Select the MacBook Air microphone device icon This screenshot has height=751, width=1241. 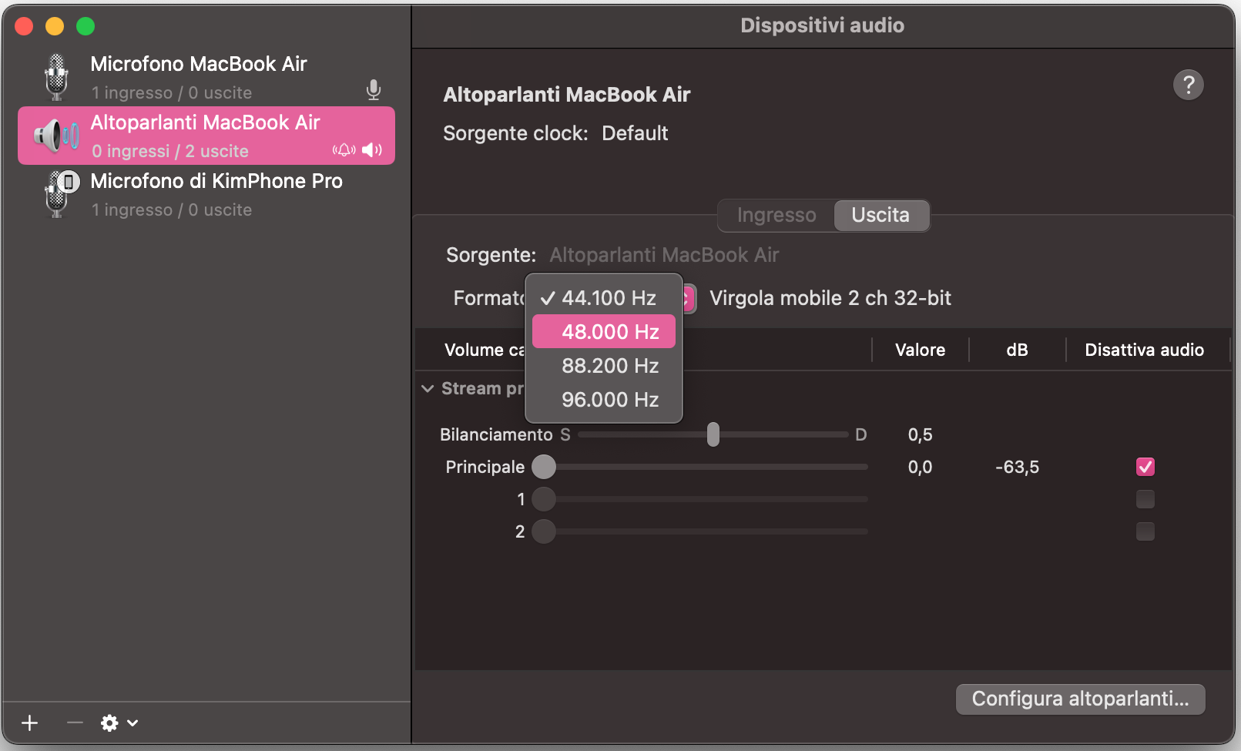tap(55, 75)
